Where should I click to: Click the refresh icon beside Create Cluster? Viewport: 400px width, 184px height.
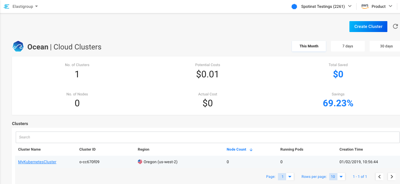(x=395, y=27)
